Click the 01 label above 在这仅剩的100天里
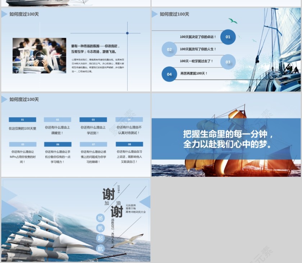Viewport: 302px width, 263px height. coord(22,120)
